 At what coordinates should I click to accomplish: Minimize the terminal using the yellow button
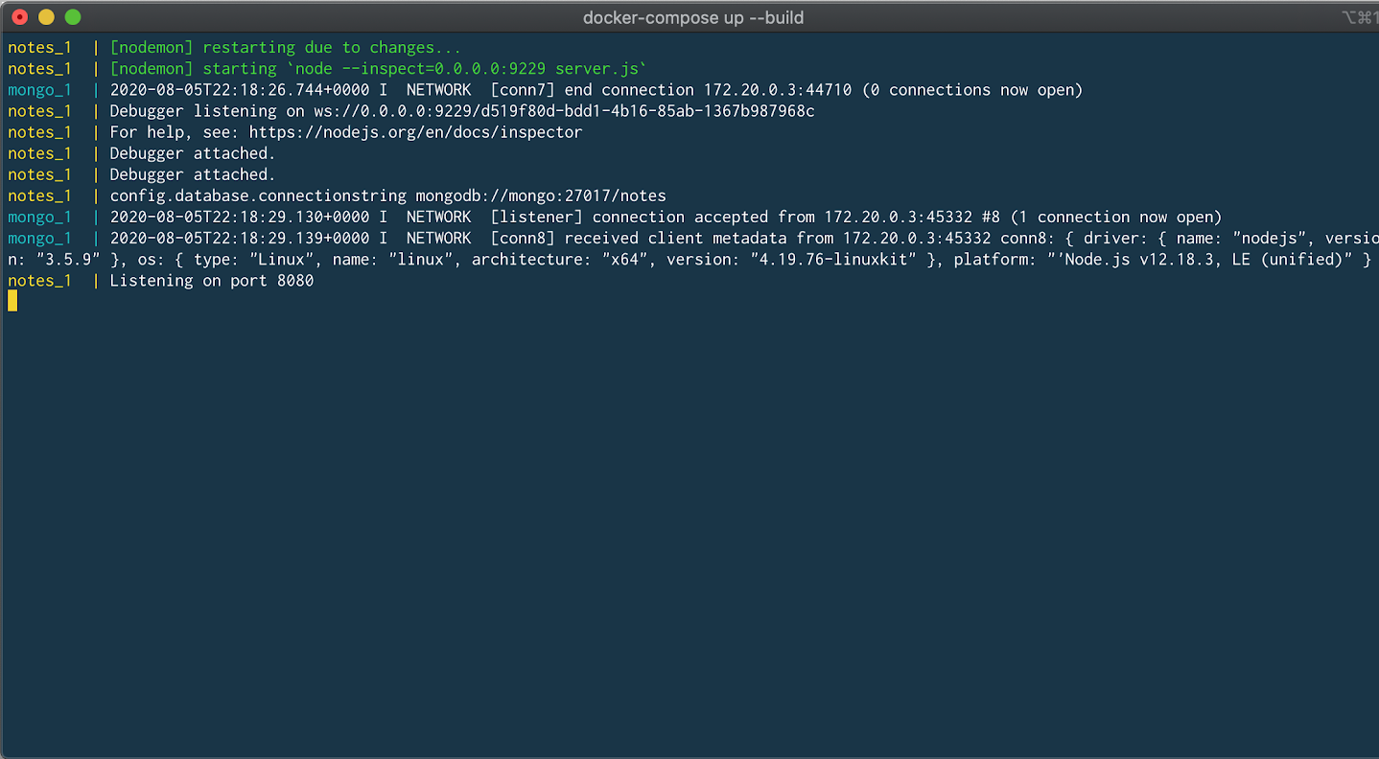coord(46,17)
